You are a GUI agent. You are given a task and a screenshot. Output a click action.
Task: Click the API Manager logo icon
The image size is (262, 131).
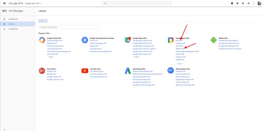(4, 11)
